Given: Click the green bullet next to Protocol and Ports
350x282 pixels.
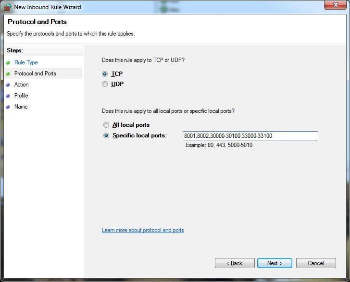Looking at the screenshot, I should click(x=8, y=74).
